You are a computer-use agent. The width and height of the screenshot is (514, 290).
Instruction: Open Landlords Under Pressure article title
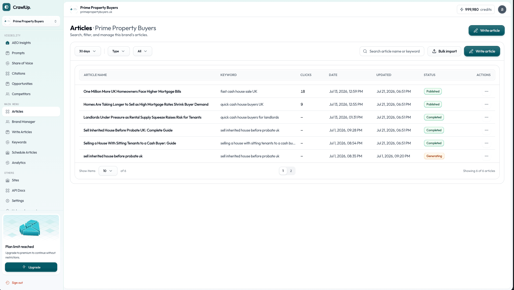(142, 117)
